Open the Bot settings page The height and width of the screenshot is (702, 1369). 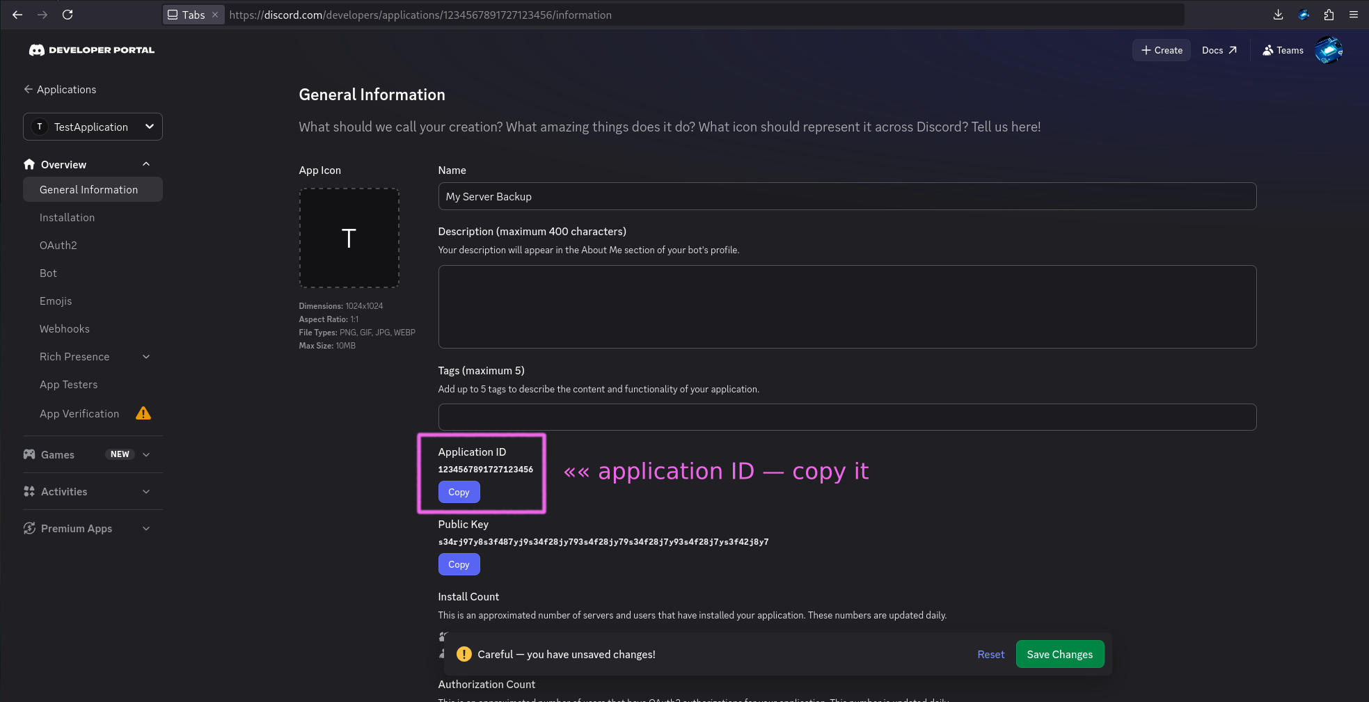[48, 273]
